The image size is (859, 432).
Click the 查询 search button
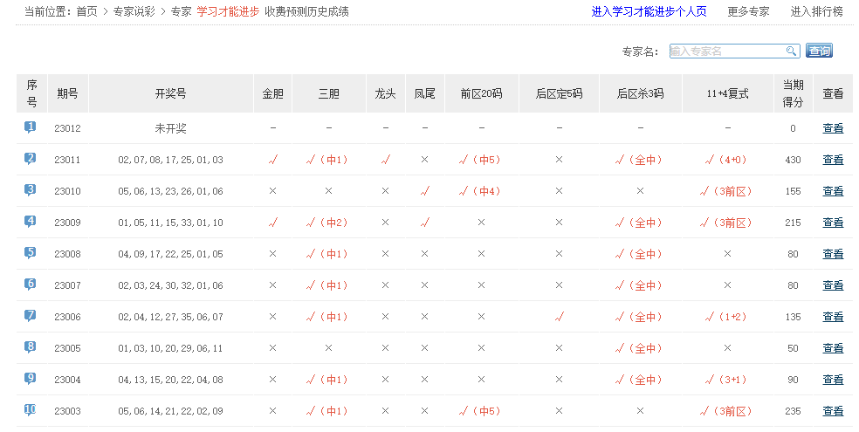click(x=819, y=51)
